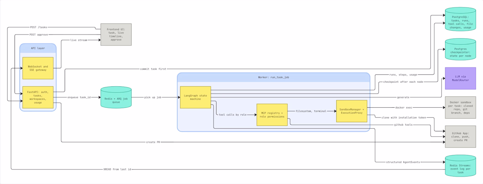
Task: Click the Redis + ARQ job queue cylinder
Action: pyautogui.click(x=116, y=97)
